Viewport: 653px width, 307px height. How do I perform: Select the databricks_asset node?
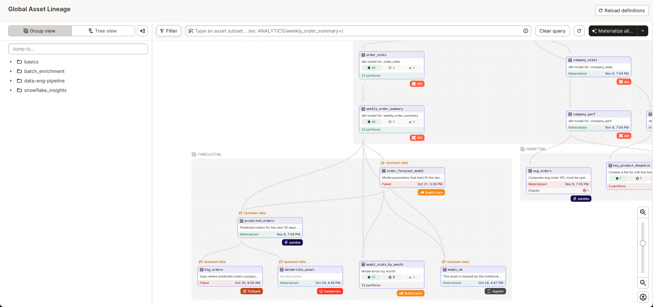click(310, 276)
